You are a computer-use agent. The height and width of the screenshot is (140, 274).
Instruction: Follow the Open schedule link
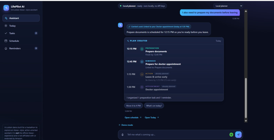click(133, 118)
